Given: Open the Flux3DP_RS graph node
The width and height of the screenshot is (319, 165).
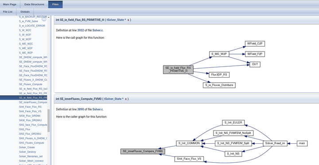Looking at the screenshot, I should 219,75.
